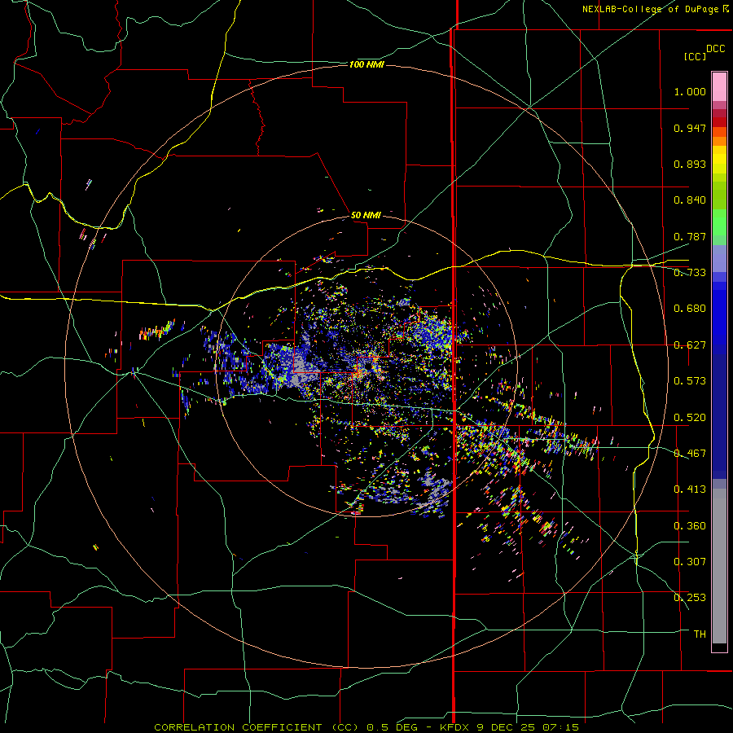
Task: Click the 0.573 legend value
Action: [x=690, y=381]
